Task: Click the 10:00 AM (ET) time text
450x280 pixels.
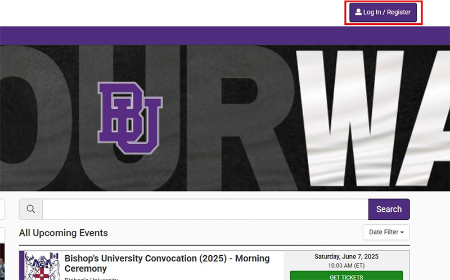Action: coord(346,265)
